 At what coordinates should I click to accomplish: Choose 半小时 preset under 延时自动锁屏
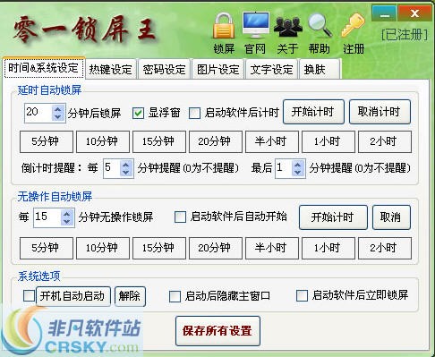[272, 141]
